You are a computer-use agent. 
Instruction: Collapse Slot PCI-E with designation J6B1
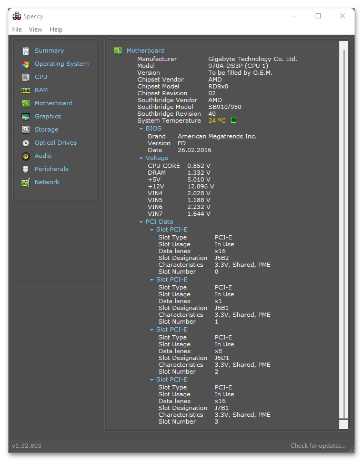click(x=152, y=280)
